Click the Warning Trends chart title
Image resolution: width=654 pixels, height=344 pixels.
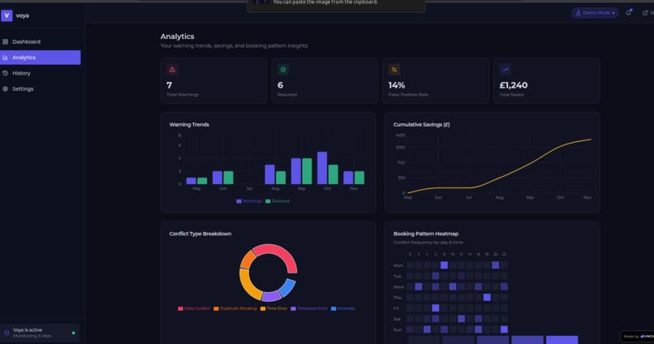189,124
